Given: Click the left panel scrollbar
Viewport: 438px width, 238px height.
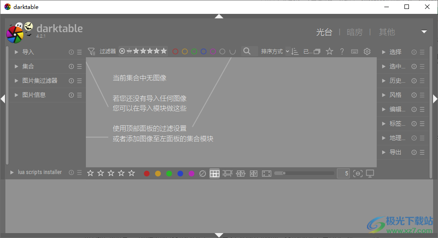Looking at the screenshot, I should [x=7, y=105].
